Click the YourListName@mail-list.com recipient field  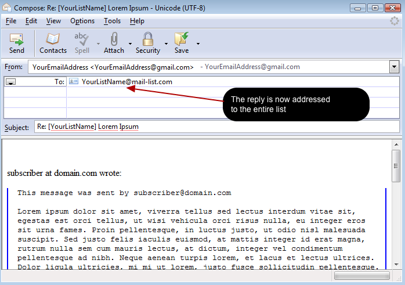(233, 82)
